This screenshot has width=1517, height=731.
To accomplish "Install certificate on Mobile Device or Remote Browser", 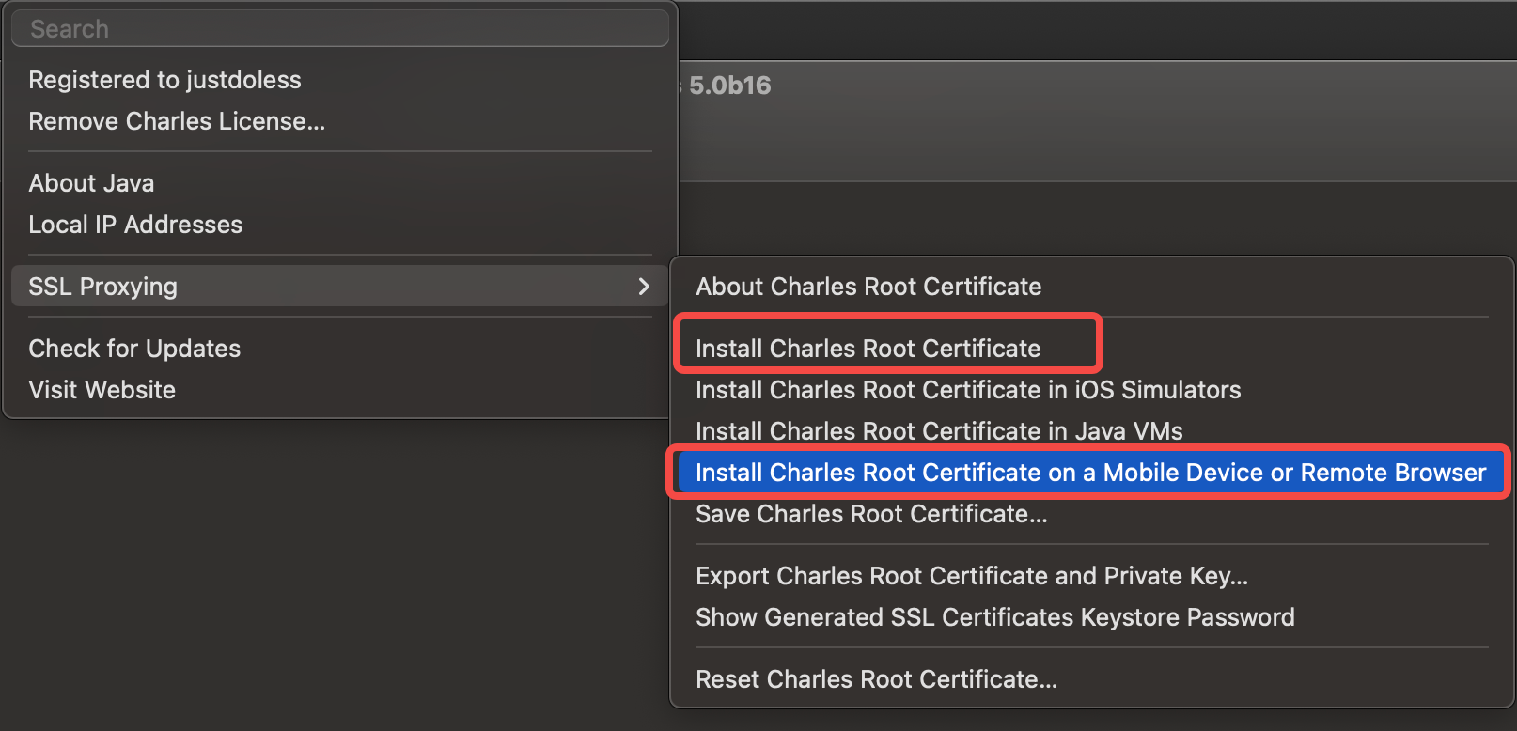I will (1091, 473).
